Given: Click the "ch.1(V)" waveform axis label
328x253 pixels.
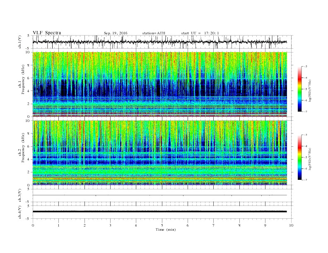Looking at the screenshot, I should [20, 42].
